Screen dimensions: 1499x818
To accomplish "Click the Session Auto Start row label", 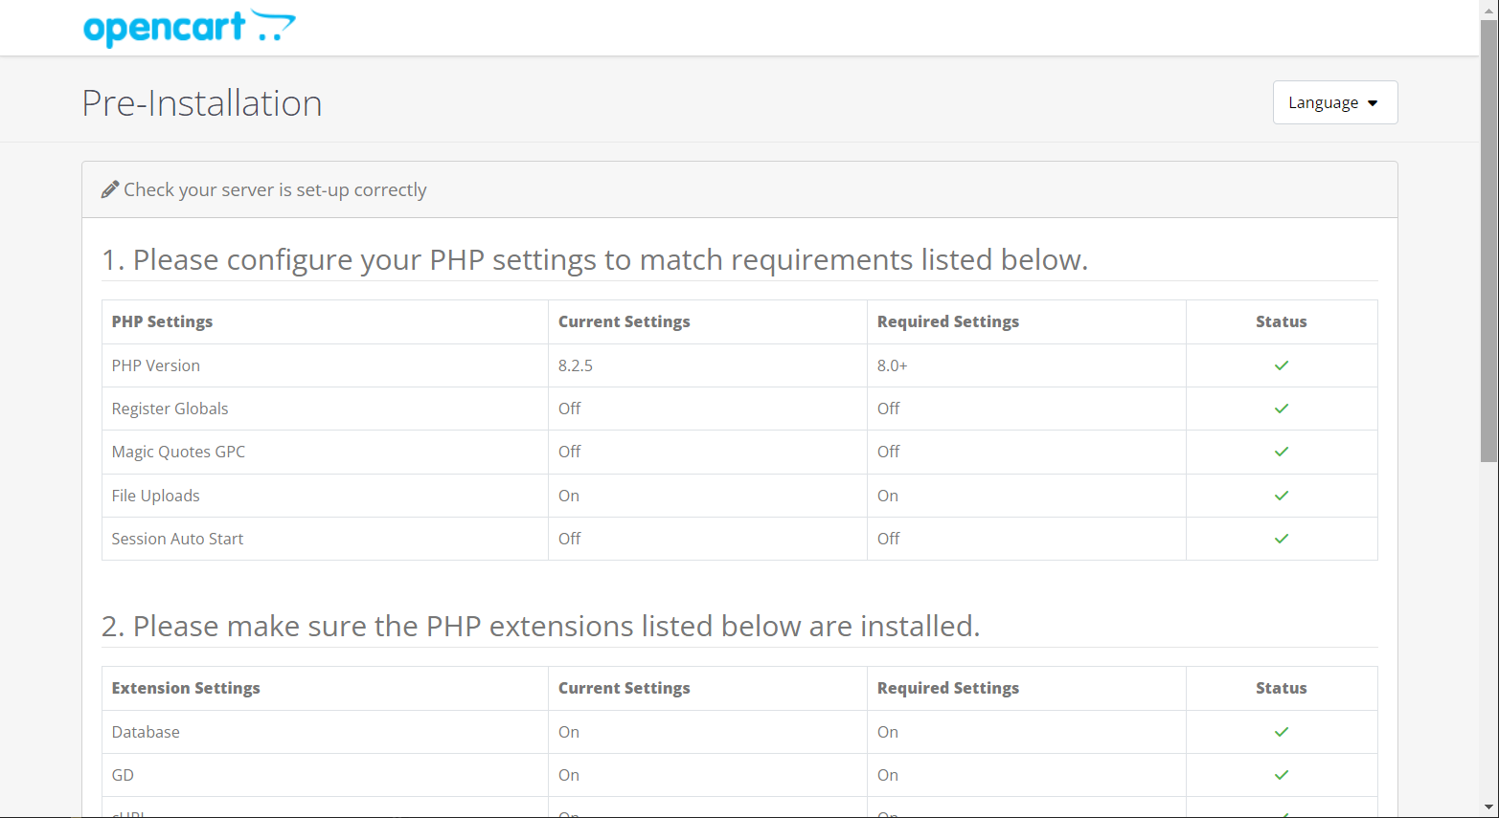I will tap(177, 539).
